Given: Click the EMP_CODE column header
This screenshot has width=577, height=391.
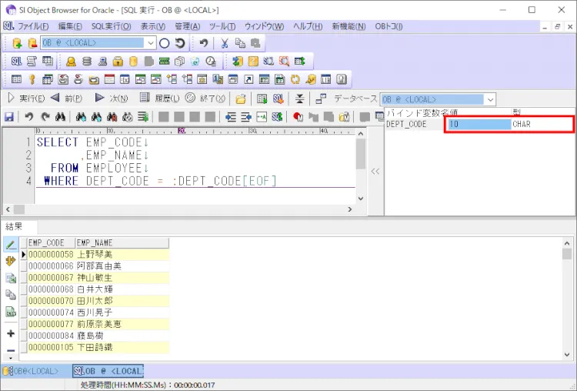Looking at the screenshot, I should coord(51,243).
